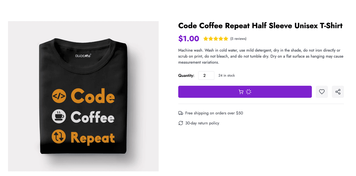Click the 30-day return policy text
This screenshot has height=176, width=356.
[x=202, y=123]
